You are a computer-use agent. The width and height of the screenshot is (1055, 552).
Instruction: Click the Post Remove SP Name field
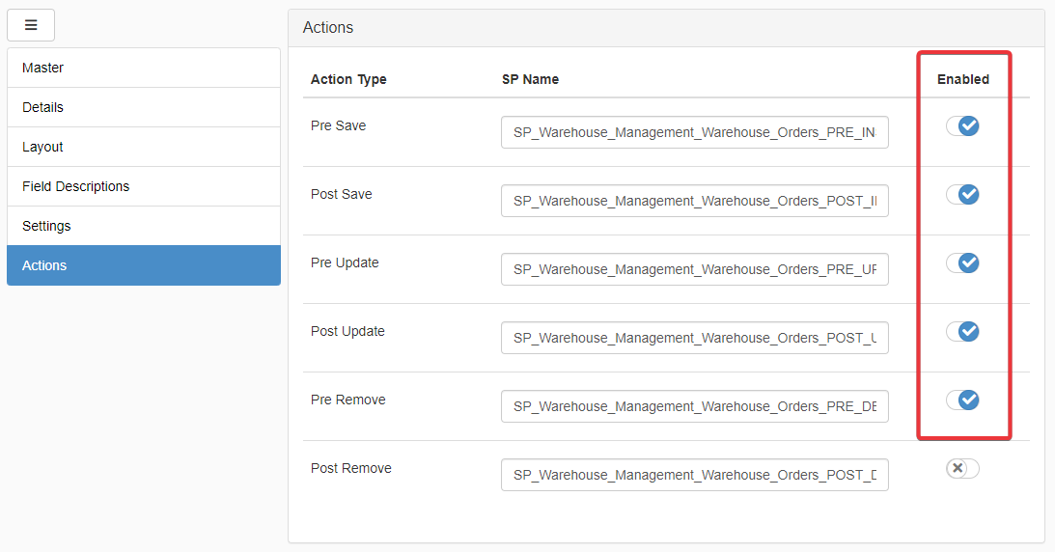pos(694,475)
